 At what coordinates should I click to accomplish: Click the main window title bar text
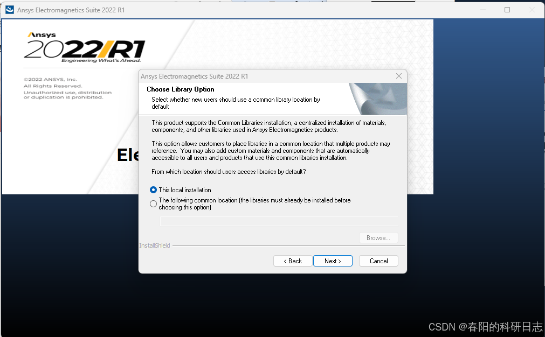(71, 10)
